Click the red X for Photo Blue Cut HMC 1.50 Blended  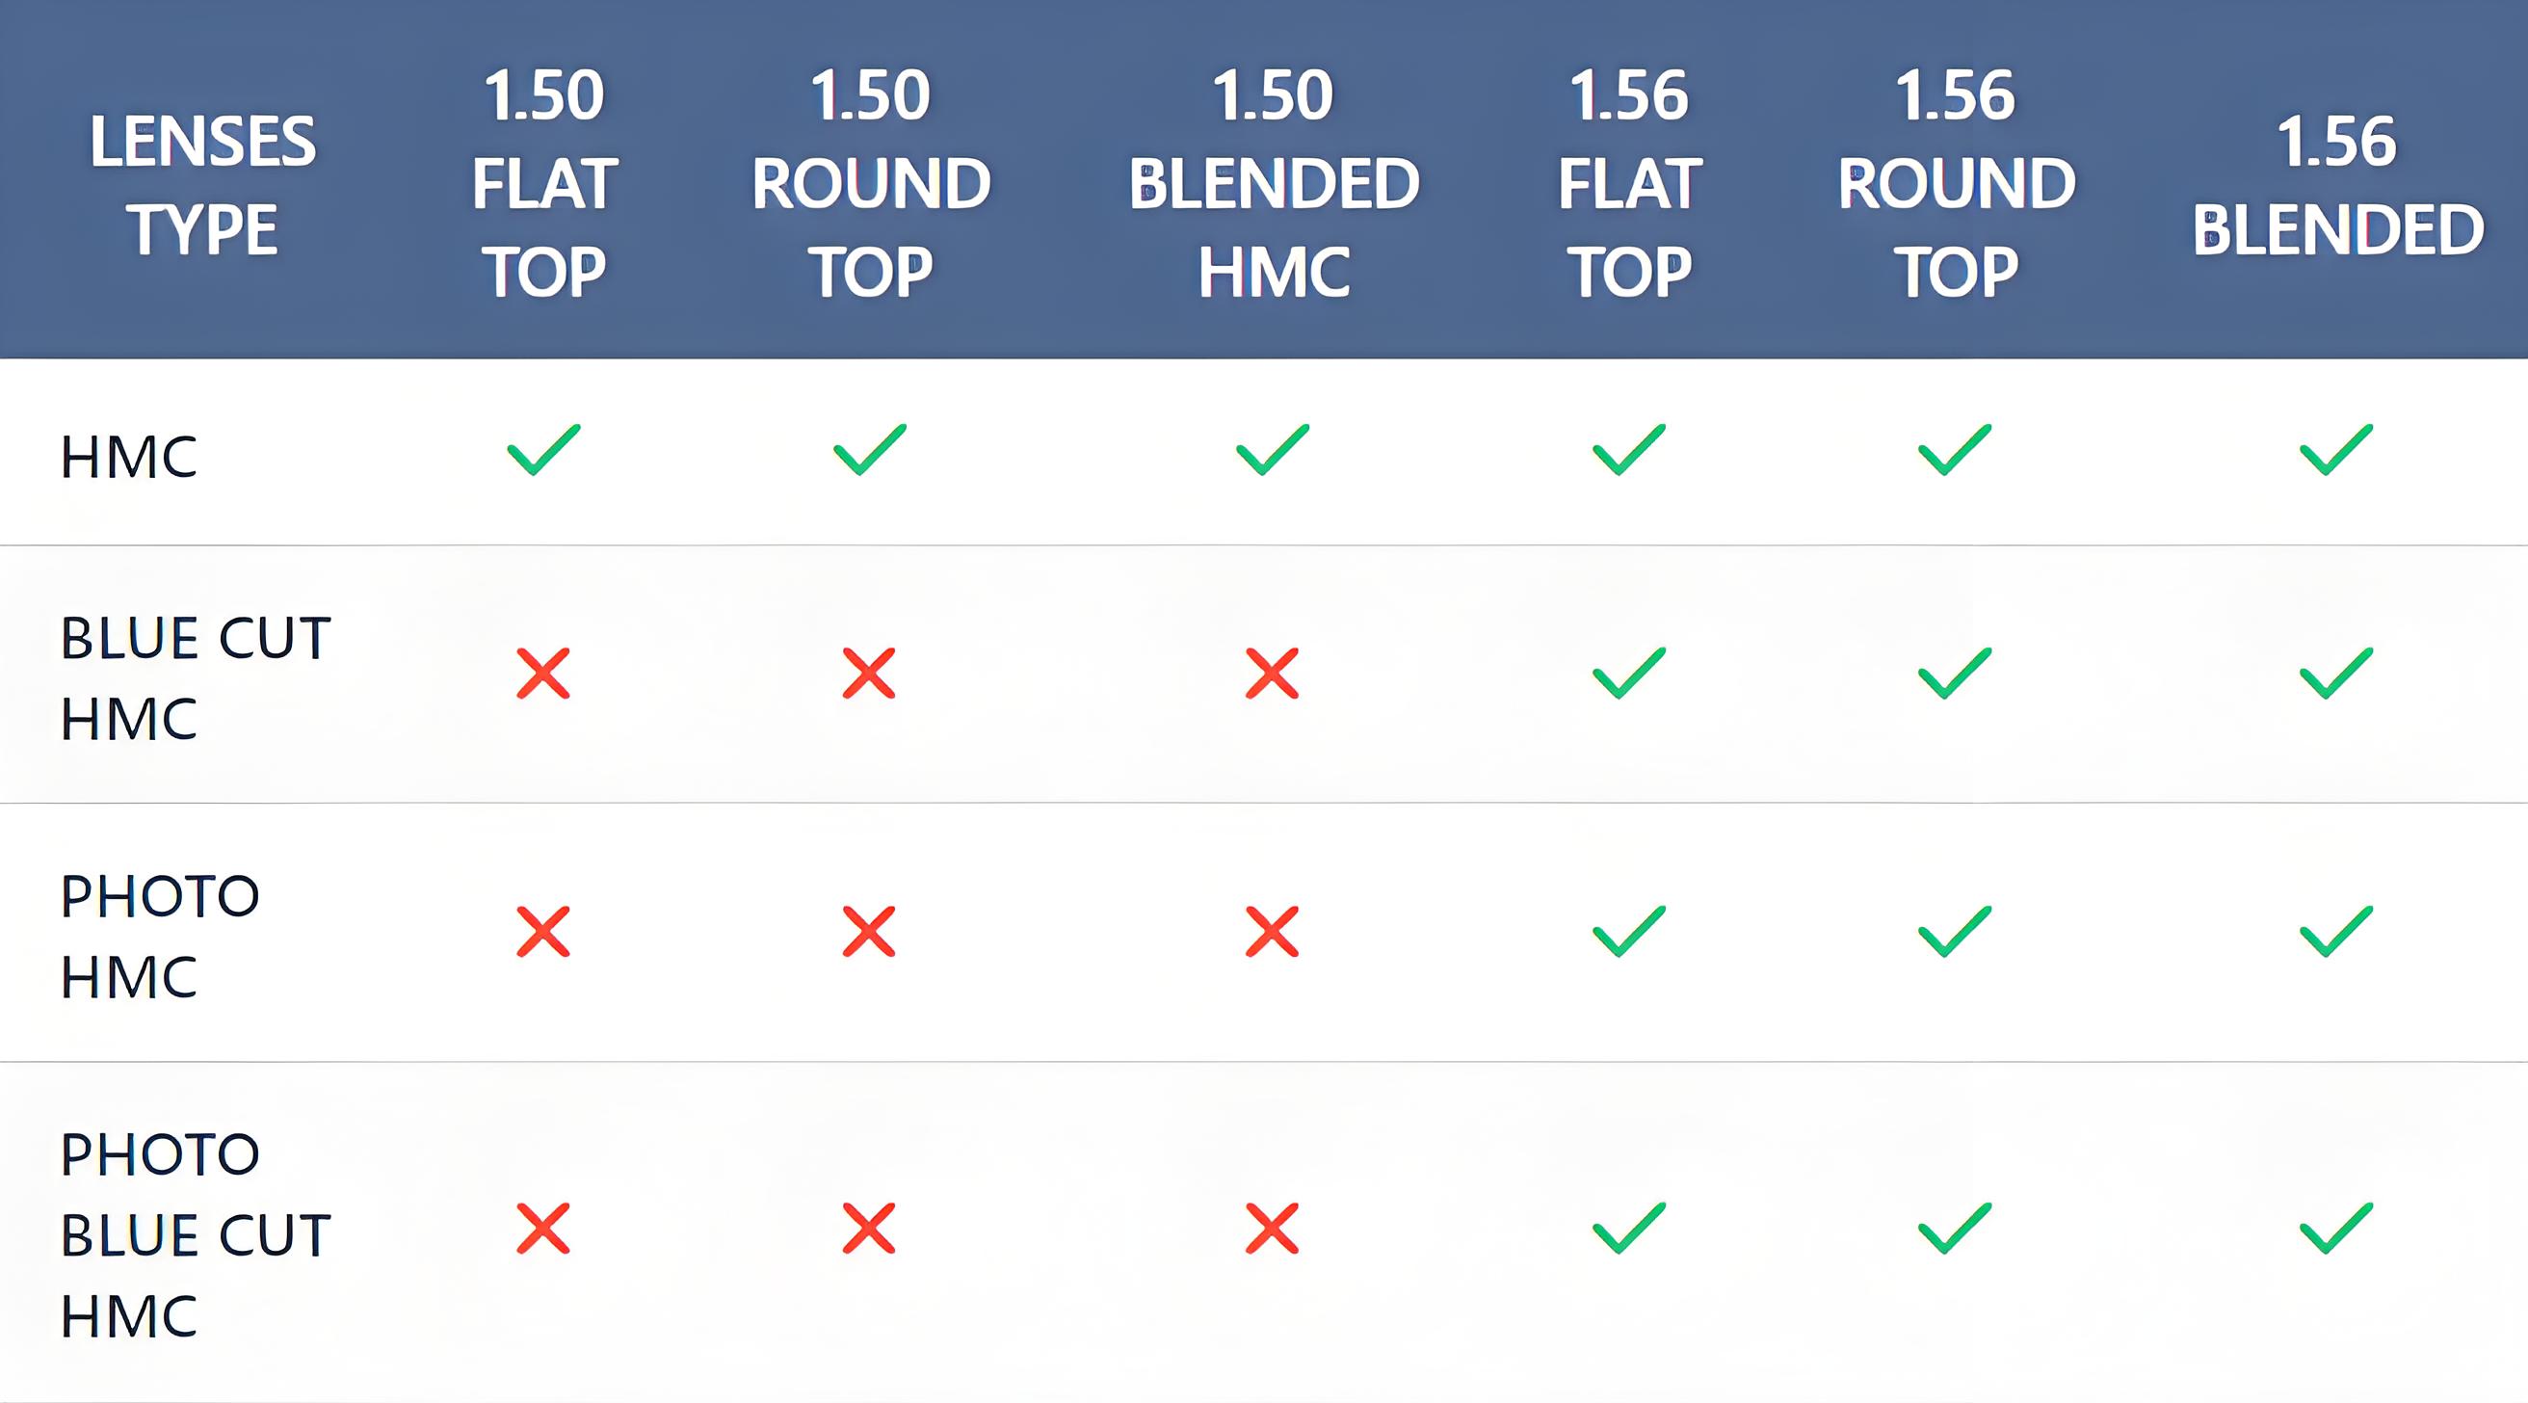pyautogui.click(x=1272, y=1229)
